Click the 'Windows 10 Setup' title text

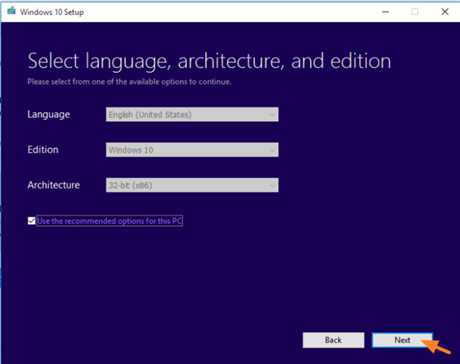click(x=52, y=12)
